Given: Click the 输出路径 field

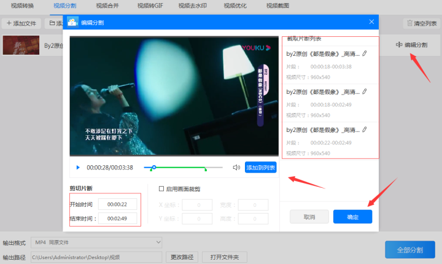Looking at the screenshot, I should (96, 257).
